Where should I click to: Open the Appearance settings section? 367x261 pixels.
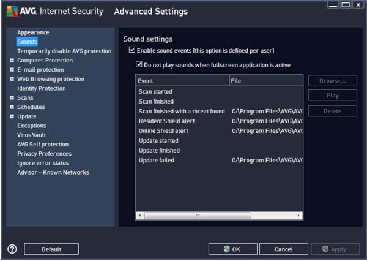pyautogui.click(x=33, y=32)
